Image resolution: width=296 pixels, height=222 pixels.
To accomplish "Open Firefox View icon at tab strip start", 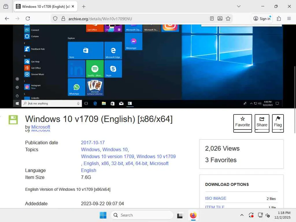I will [x=6, y=6].
